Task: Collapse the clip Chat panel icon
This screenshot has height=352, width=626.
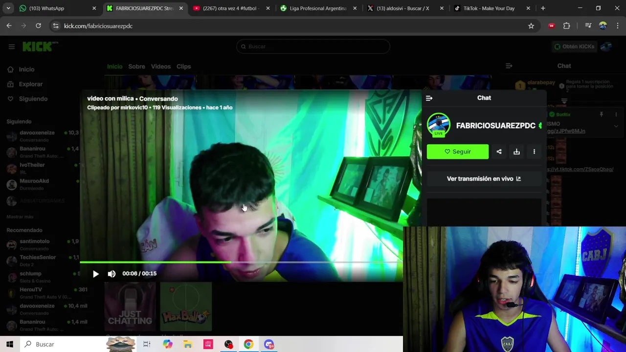Action: click(x=429, y=98)
